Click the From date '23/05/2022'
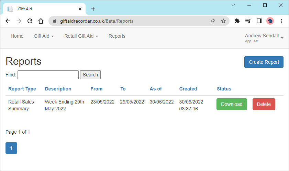This screenshot has height=171, width=289. coord(102,102)
